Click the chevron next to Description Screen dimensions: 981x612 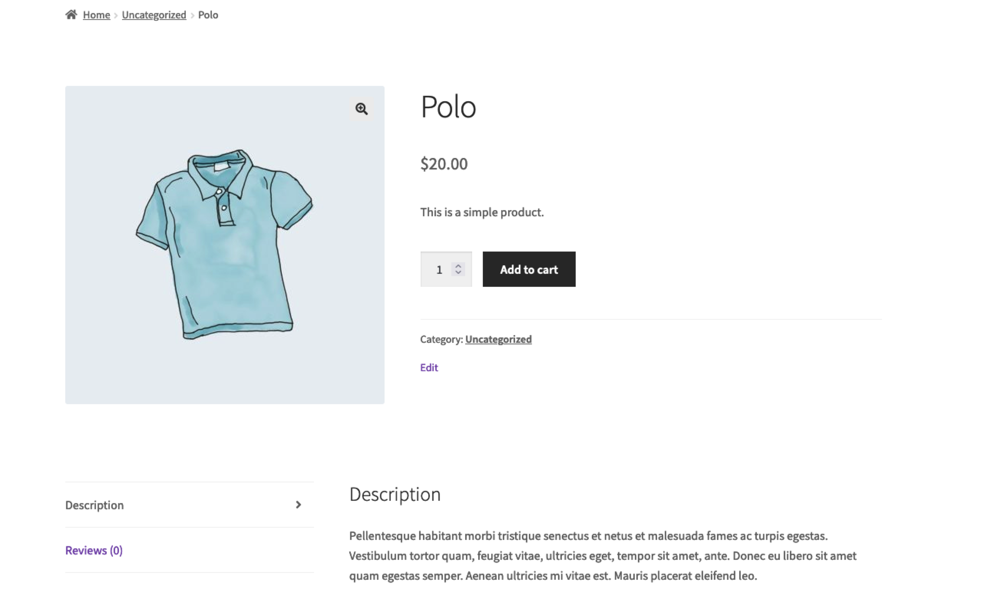click(299, 505)
